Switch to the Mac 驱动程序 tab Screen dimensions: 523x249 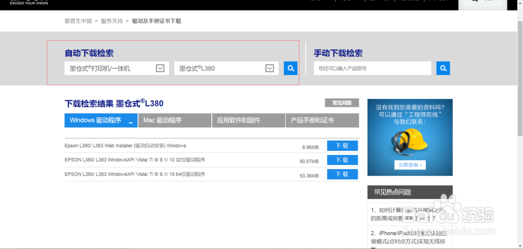pyautogui.click(x=175, y=121)
